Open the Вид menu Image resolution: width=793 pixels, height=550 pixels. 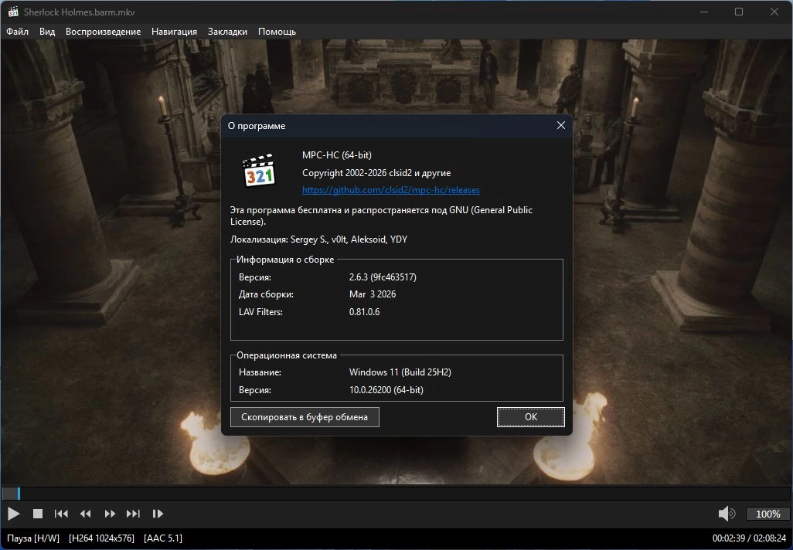tap(47, 32)
